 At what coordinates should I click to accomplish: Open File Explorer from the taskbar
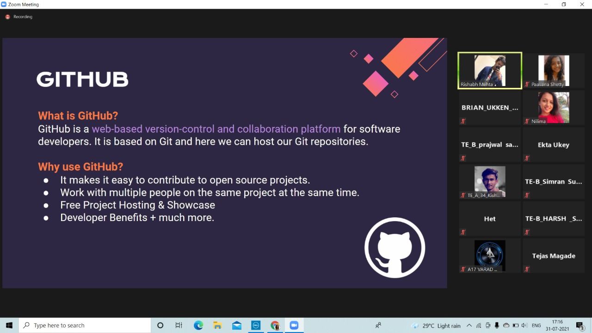click(x=217, y=326)
